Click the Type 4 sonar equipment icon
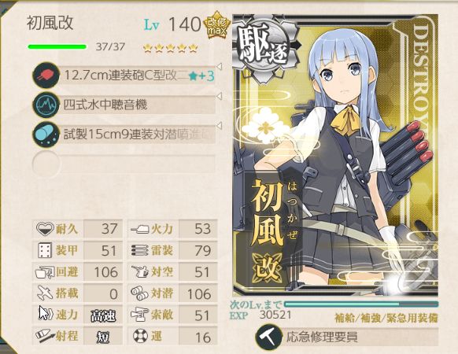Viewport: 458px width, 354px height. pos(46,105)
